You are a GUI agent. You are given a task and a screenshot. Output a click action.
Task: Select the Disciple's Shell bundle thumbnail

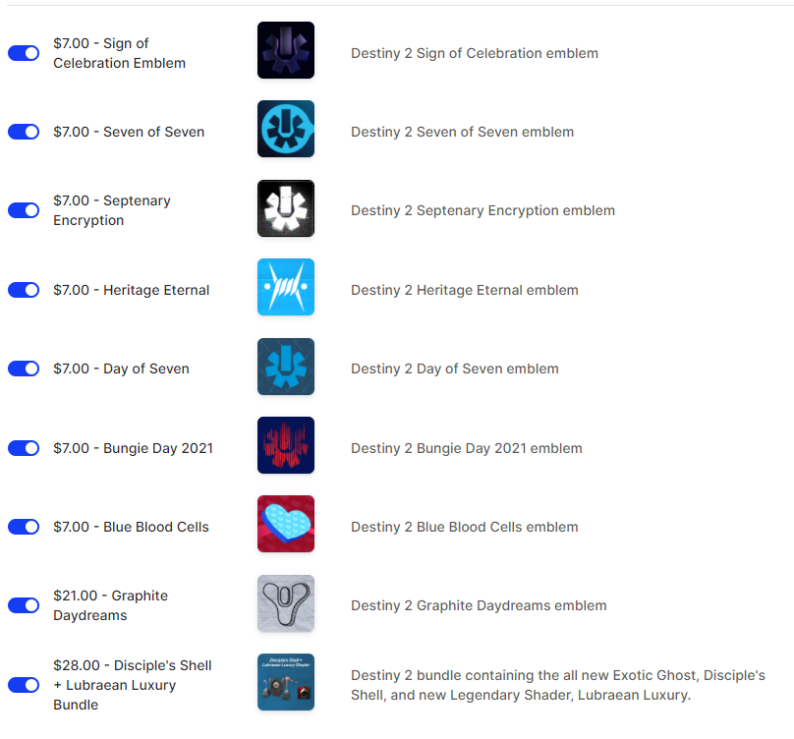[x=285, y=684]
